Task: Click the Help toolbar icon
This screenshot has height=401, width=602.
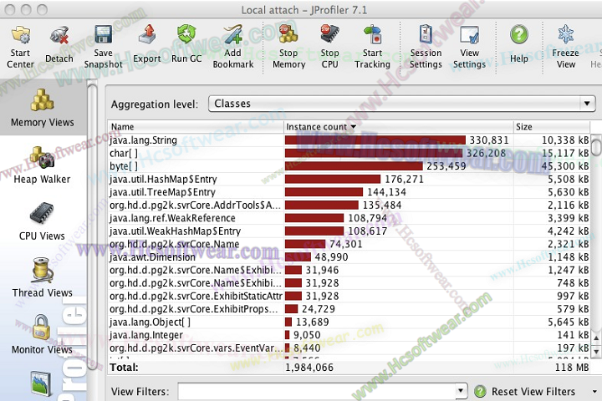Action: point(518,34)
